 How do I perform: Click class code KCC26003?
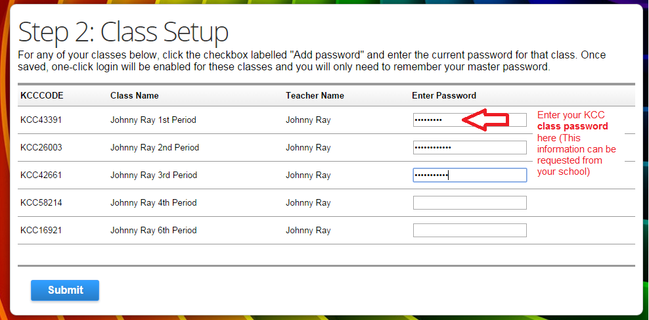(41, 148)
